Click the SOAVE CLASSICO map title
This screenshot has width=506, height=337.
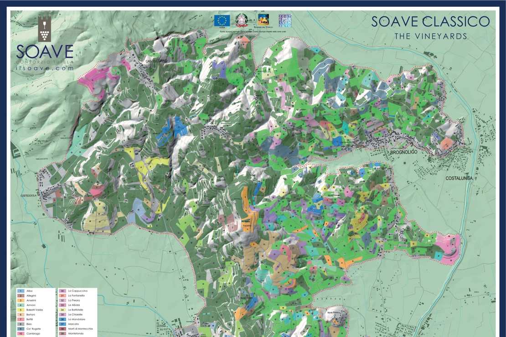coord(430,21)
